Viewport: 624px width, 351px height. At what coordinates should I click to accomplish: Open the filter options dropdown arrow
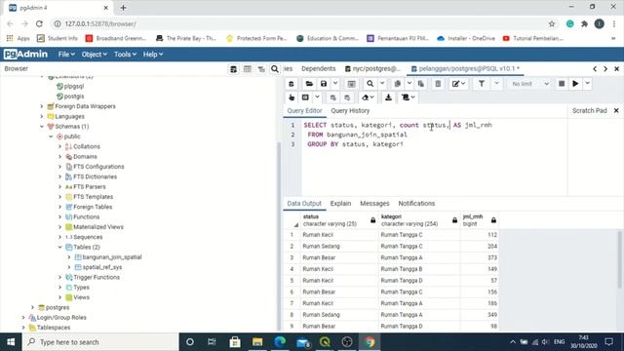pos(496,84)
